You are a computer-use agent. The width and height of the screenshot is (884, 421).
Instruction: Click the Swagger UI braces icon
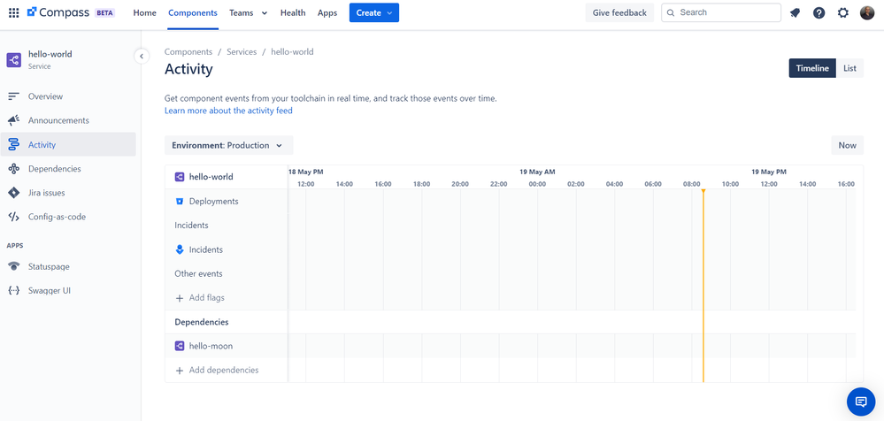pyautogui.click(x=14, y=291)
